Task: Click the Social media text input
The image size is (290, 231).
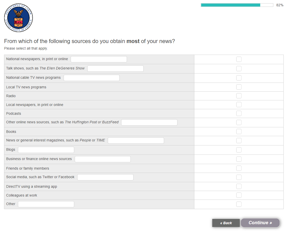Action: [x=105, y=177]
